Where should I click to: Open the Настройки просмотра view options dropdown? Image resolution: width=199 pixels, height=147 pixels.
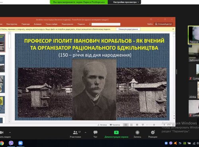click(x=126, y=2)
